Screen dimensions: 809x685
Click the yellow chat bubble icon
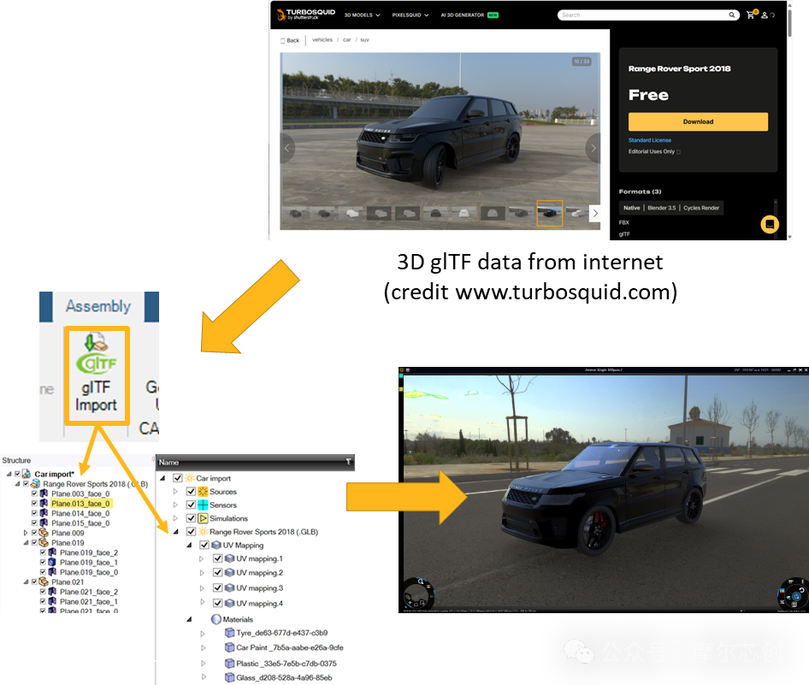point(770,224)
